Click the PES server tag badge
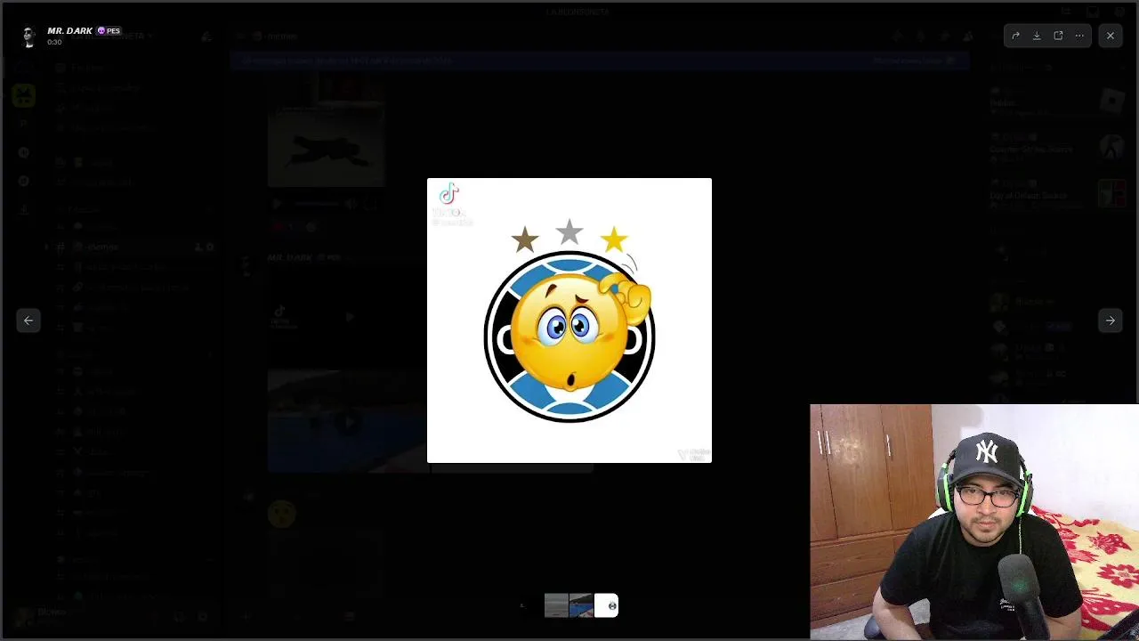Screen dimensions: 1139x641 109,30
